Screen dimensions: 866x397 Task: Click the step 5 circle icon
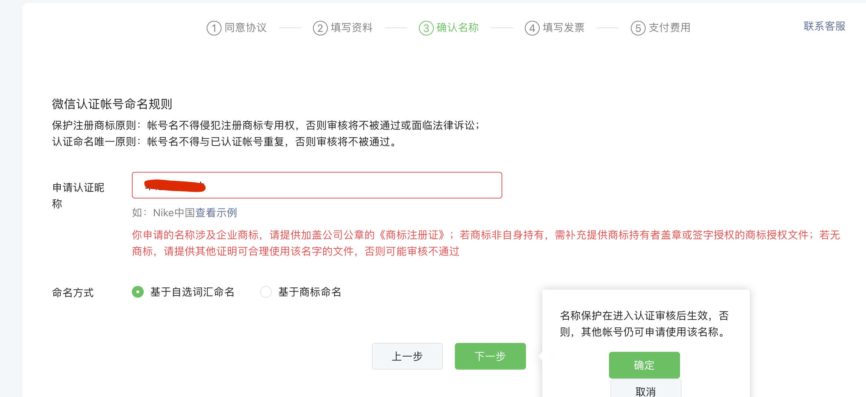pyautogui.click(x=638, y=28)
